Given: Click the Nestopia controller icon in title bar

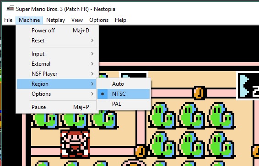Looking at the screenshot, I should pyautogui.click(x=10, y=8).
